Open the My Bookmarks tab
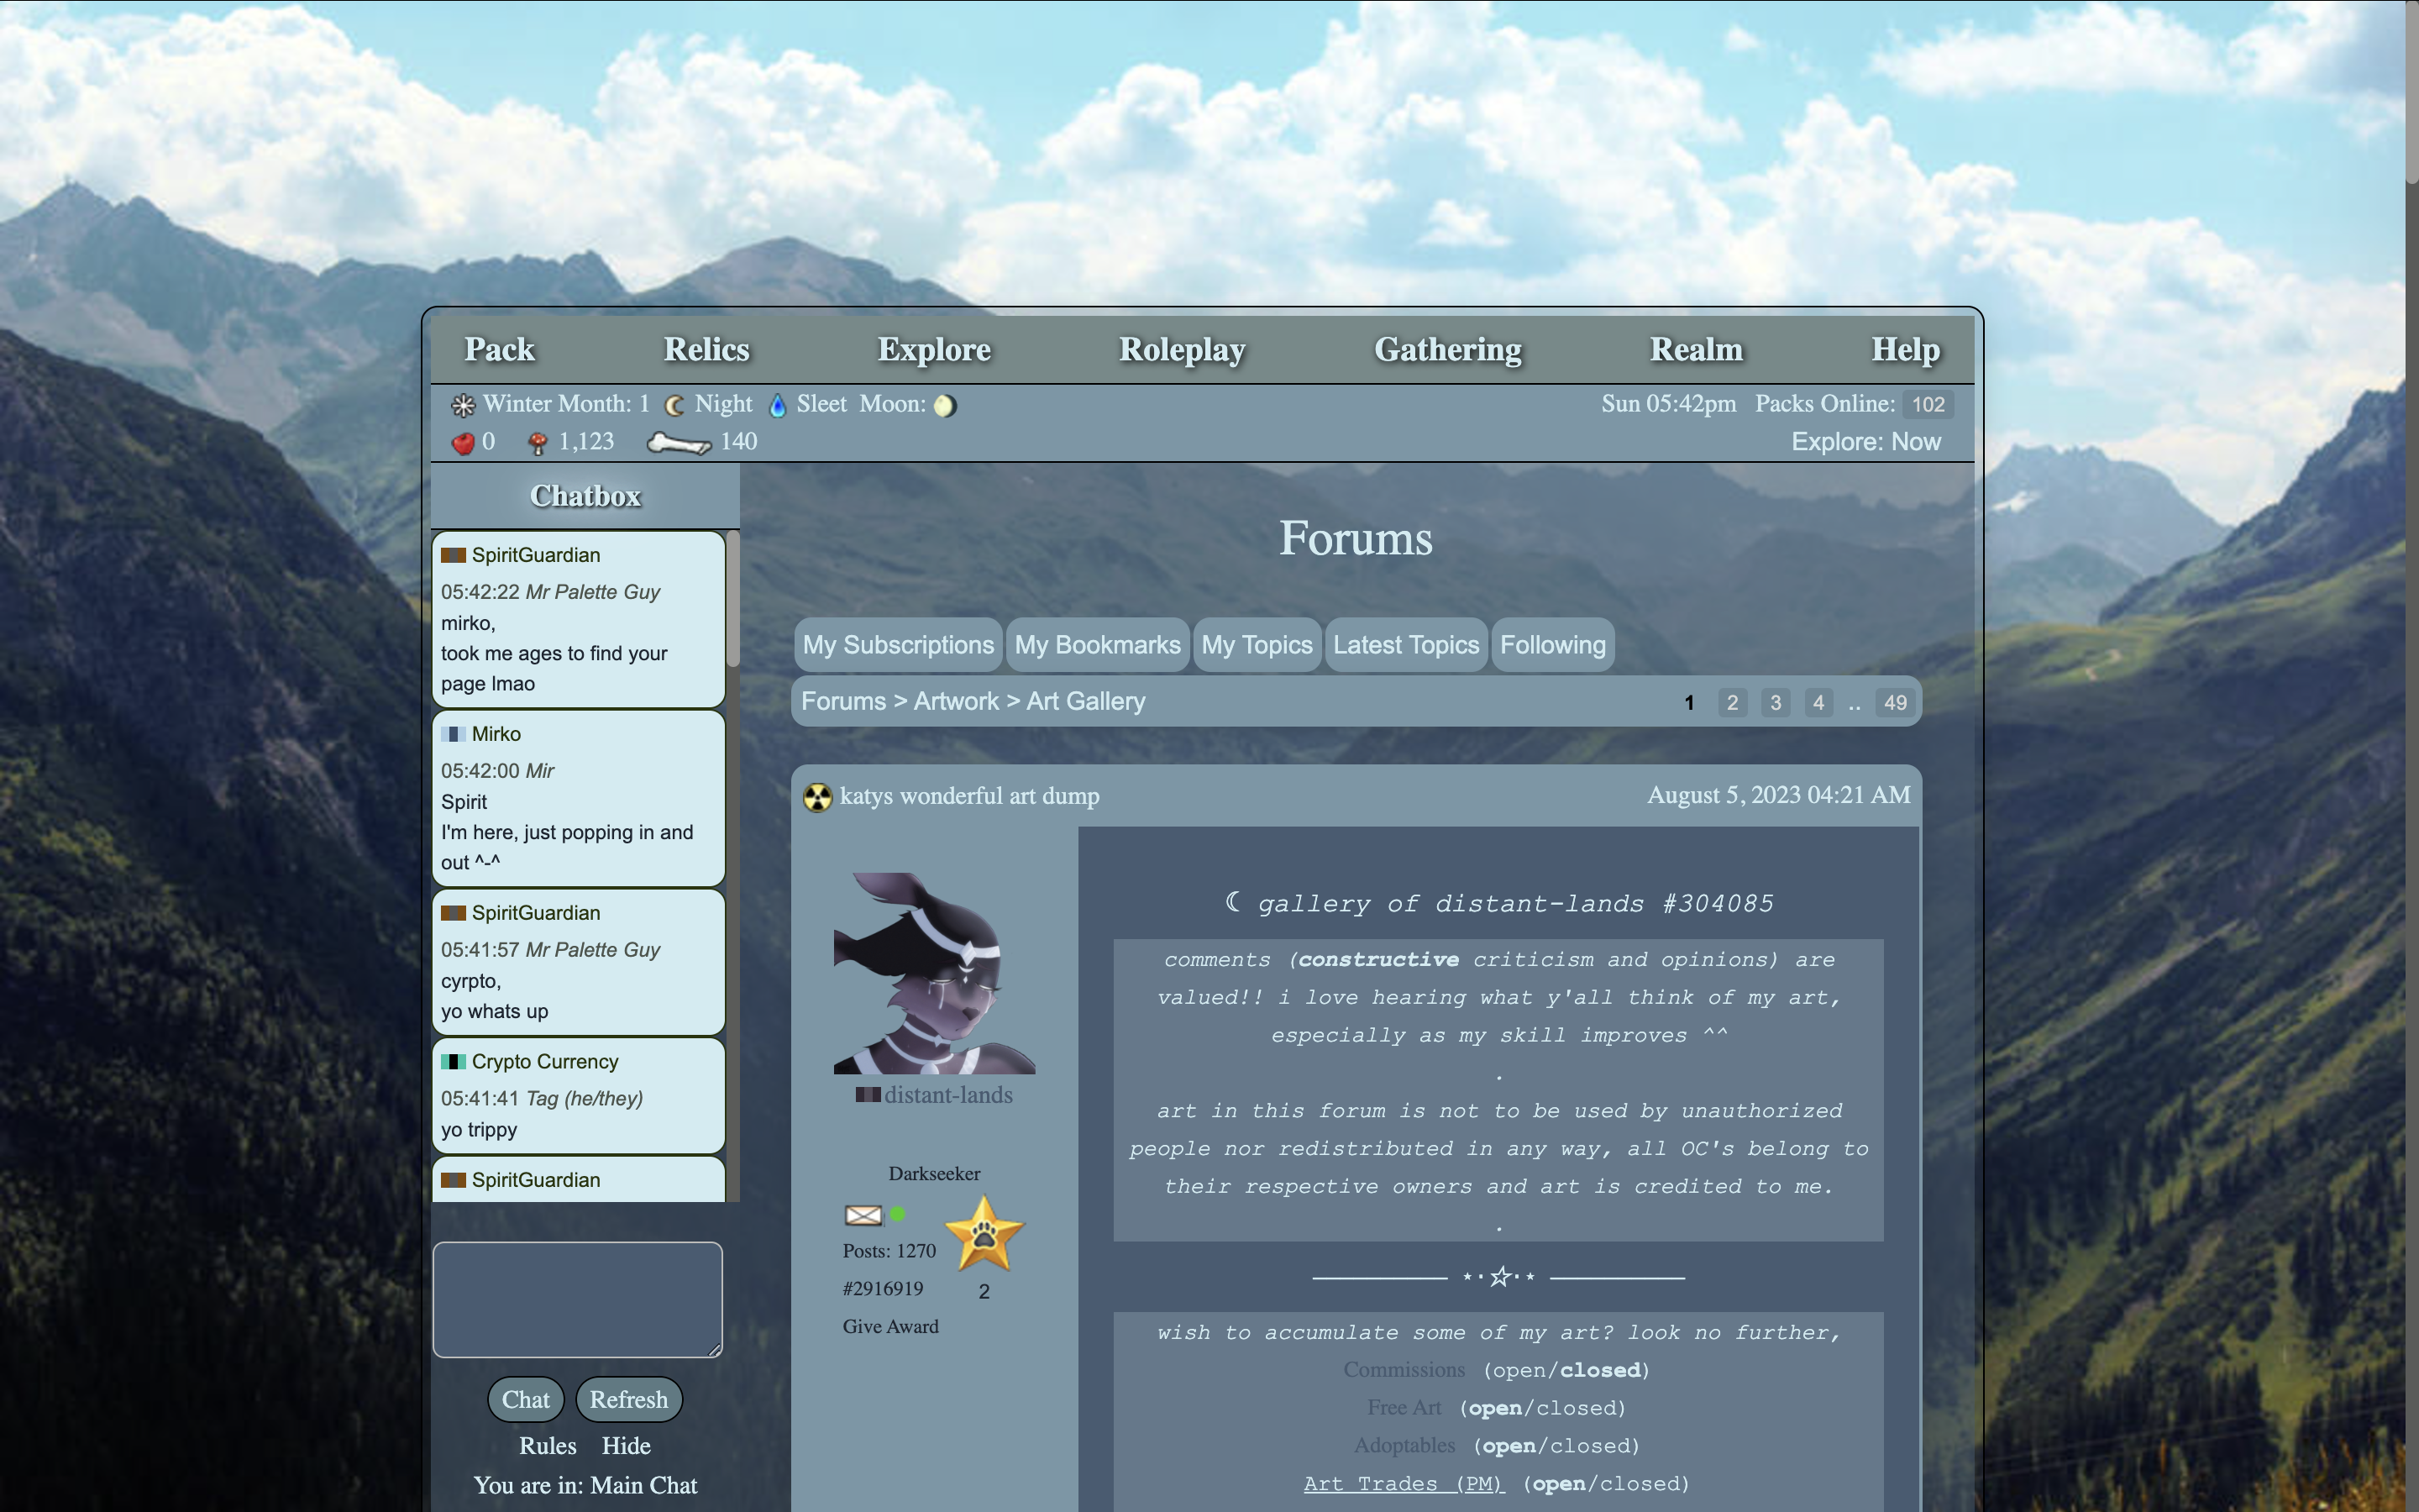2419x1512 pixels. pyautogui.click(x=1097, y=645)
